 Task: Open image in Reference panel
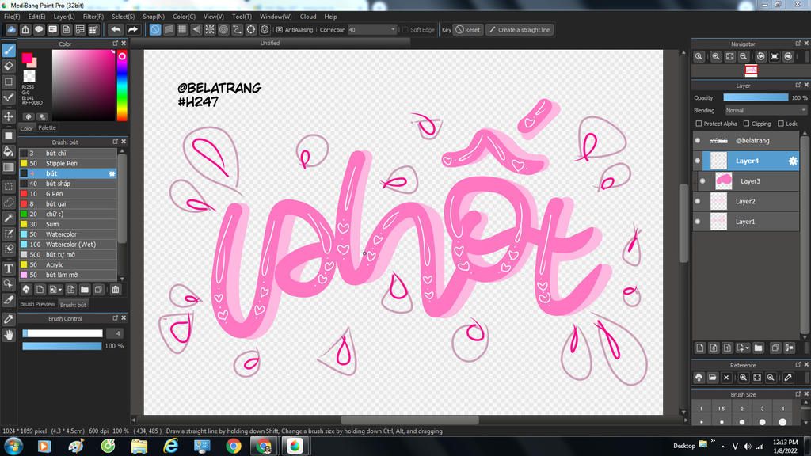click(x=712, y=378)
